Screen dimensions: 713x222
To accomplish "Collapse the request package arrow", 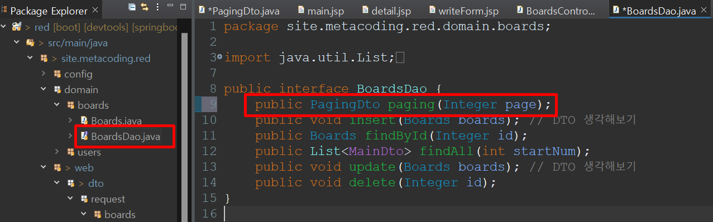I will click(x=70, y=199).
